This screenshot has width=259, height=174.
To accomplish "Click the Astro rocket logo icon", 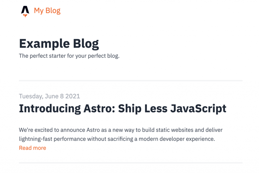I will [x=25, y=11].
